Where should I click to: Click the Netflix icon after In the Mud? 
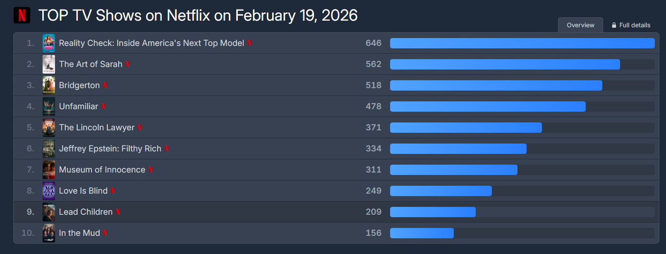[x=105, y=233]
